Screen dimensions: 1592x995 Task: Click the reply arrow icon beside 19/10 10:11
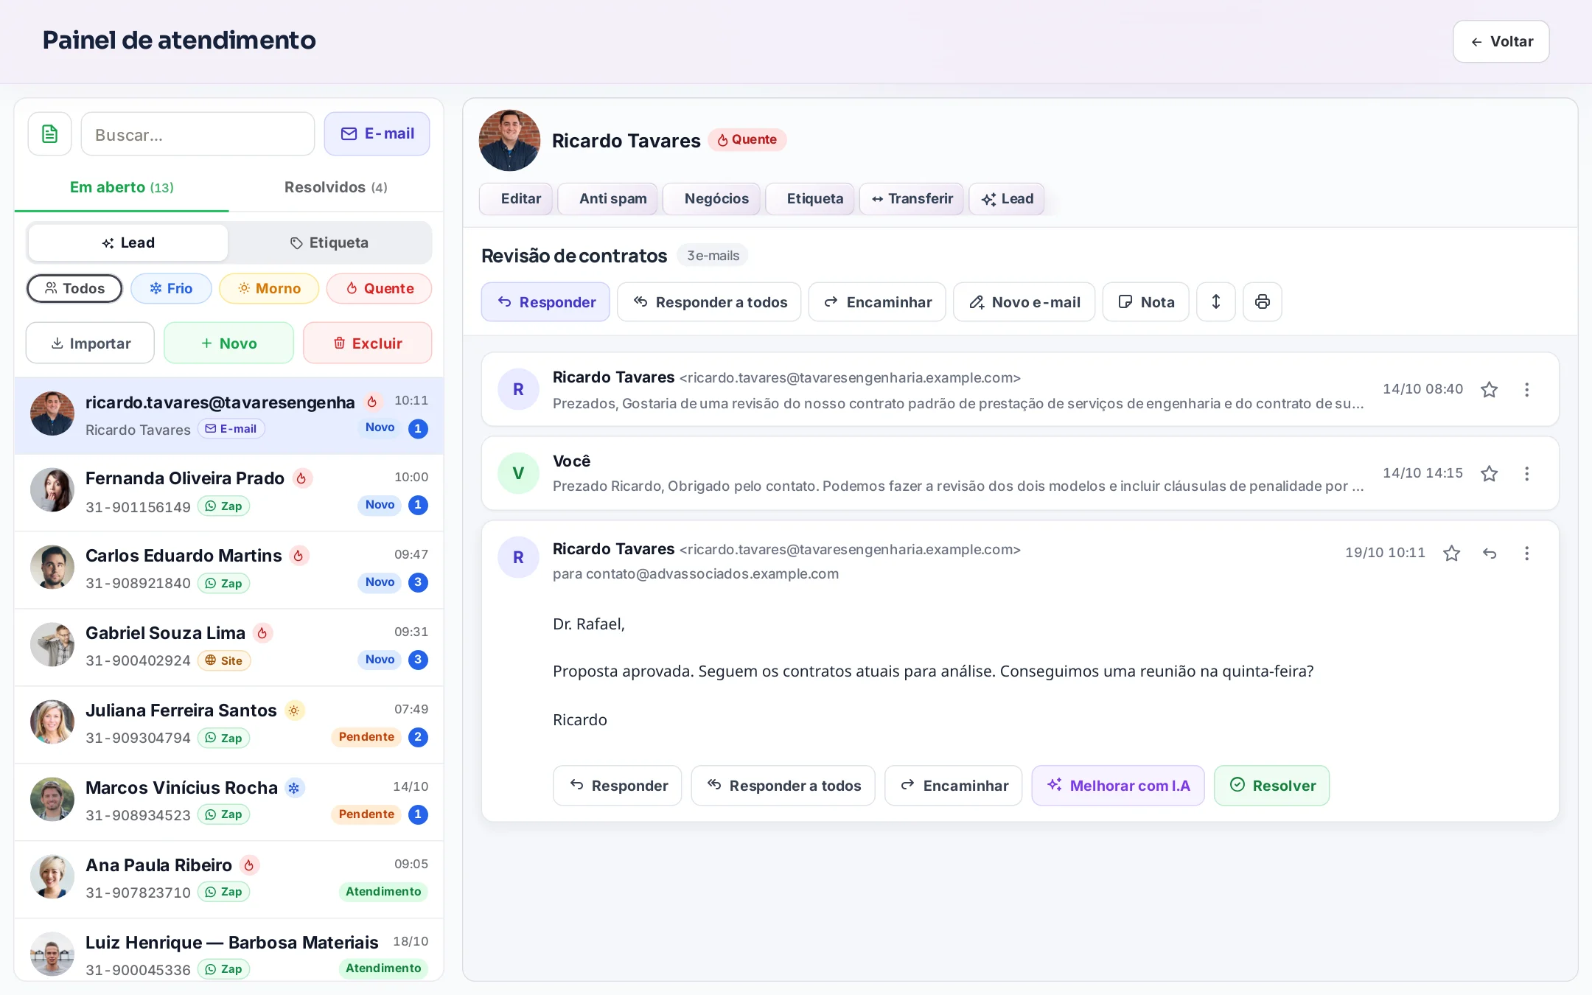coord(1490,553)
